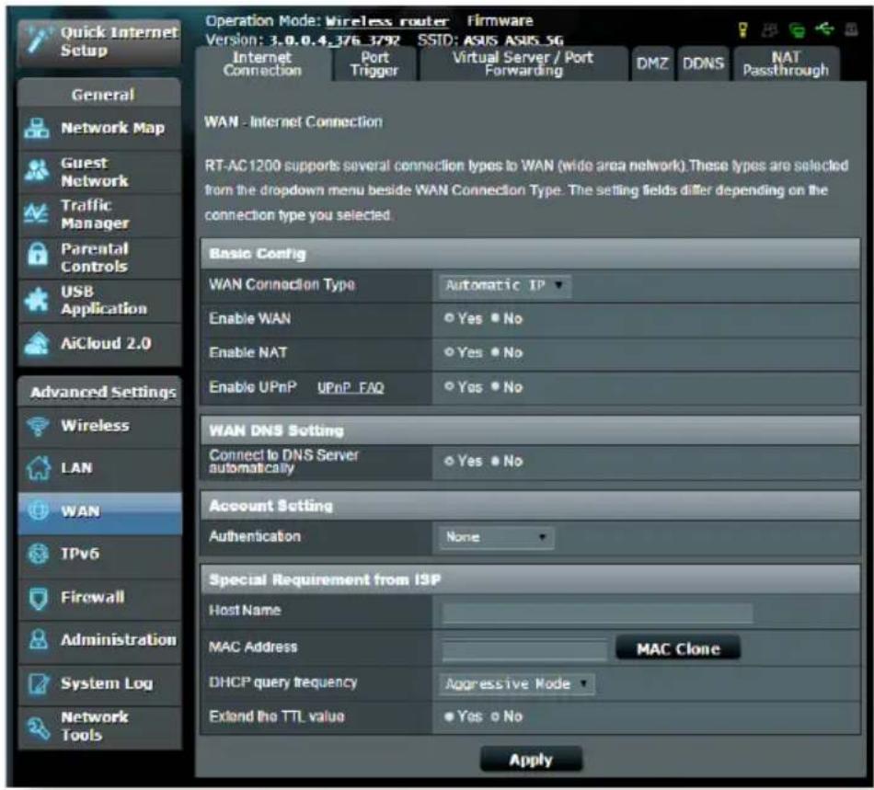Set Enable NAT to No
The width and height of the screenshot is (874, 790).
[x=495, y=352]
